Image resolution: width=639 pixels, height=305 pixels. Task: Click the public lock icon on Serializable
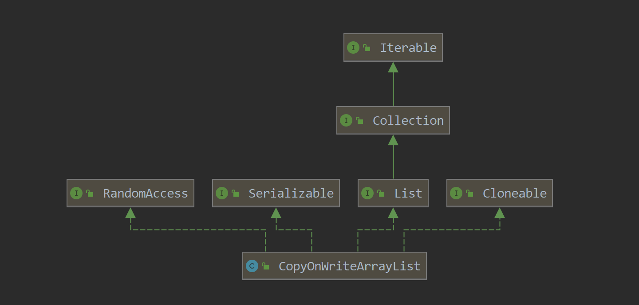235,193
